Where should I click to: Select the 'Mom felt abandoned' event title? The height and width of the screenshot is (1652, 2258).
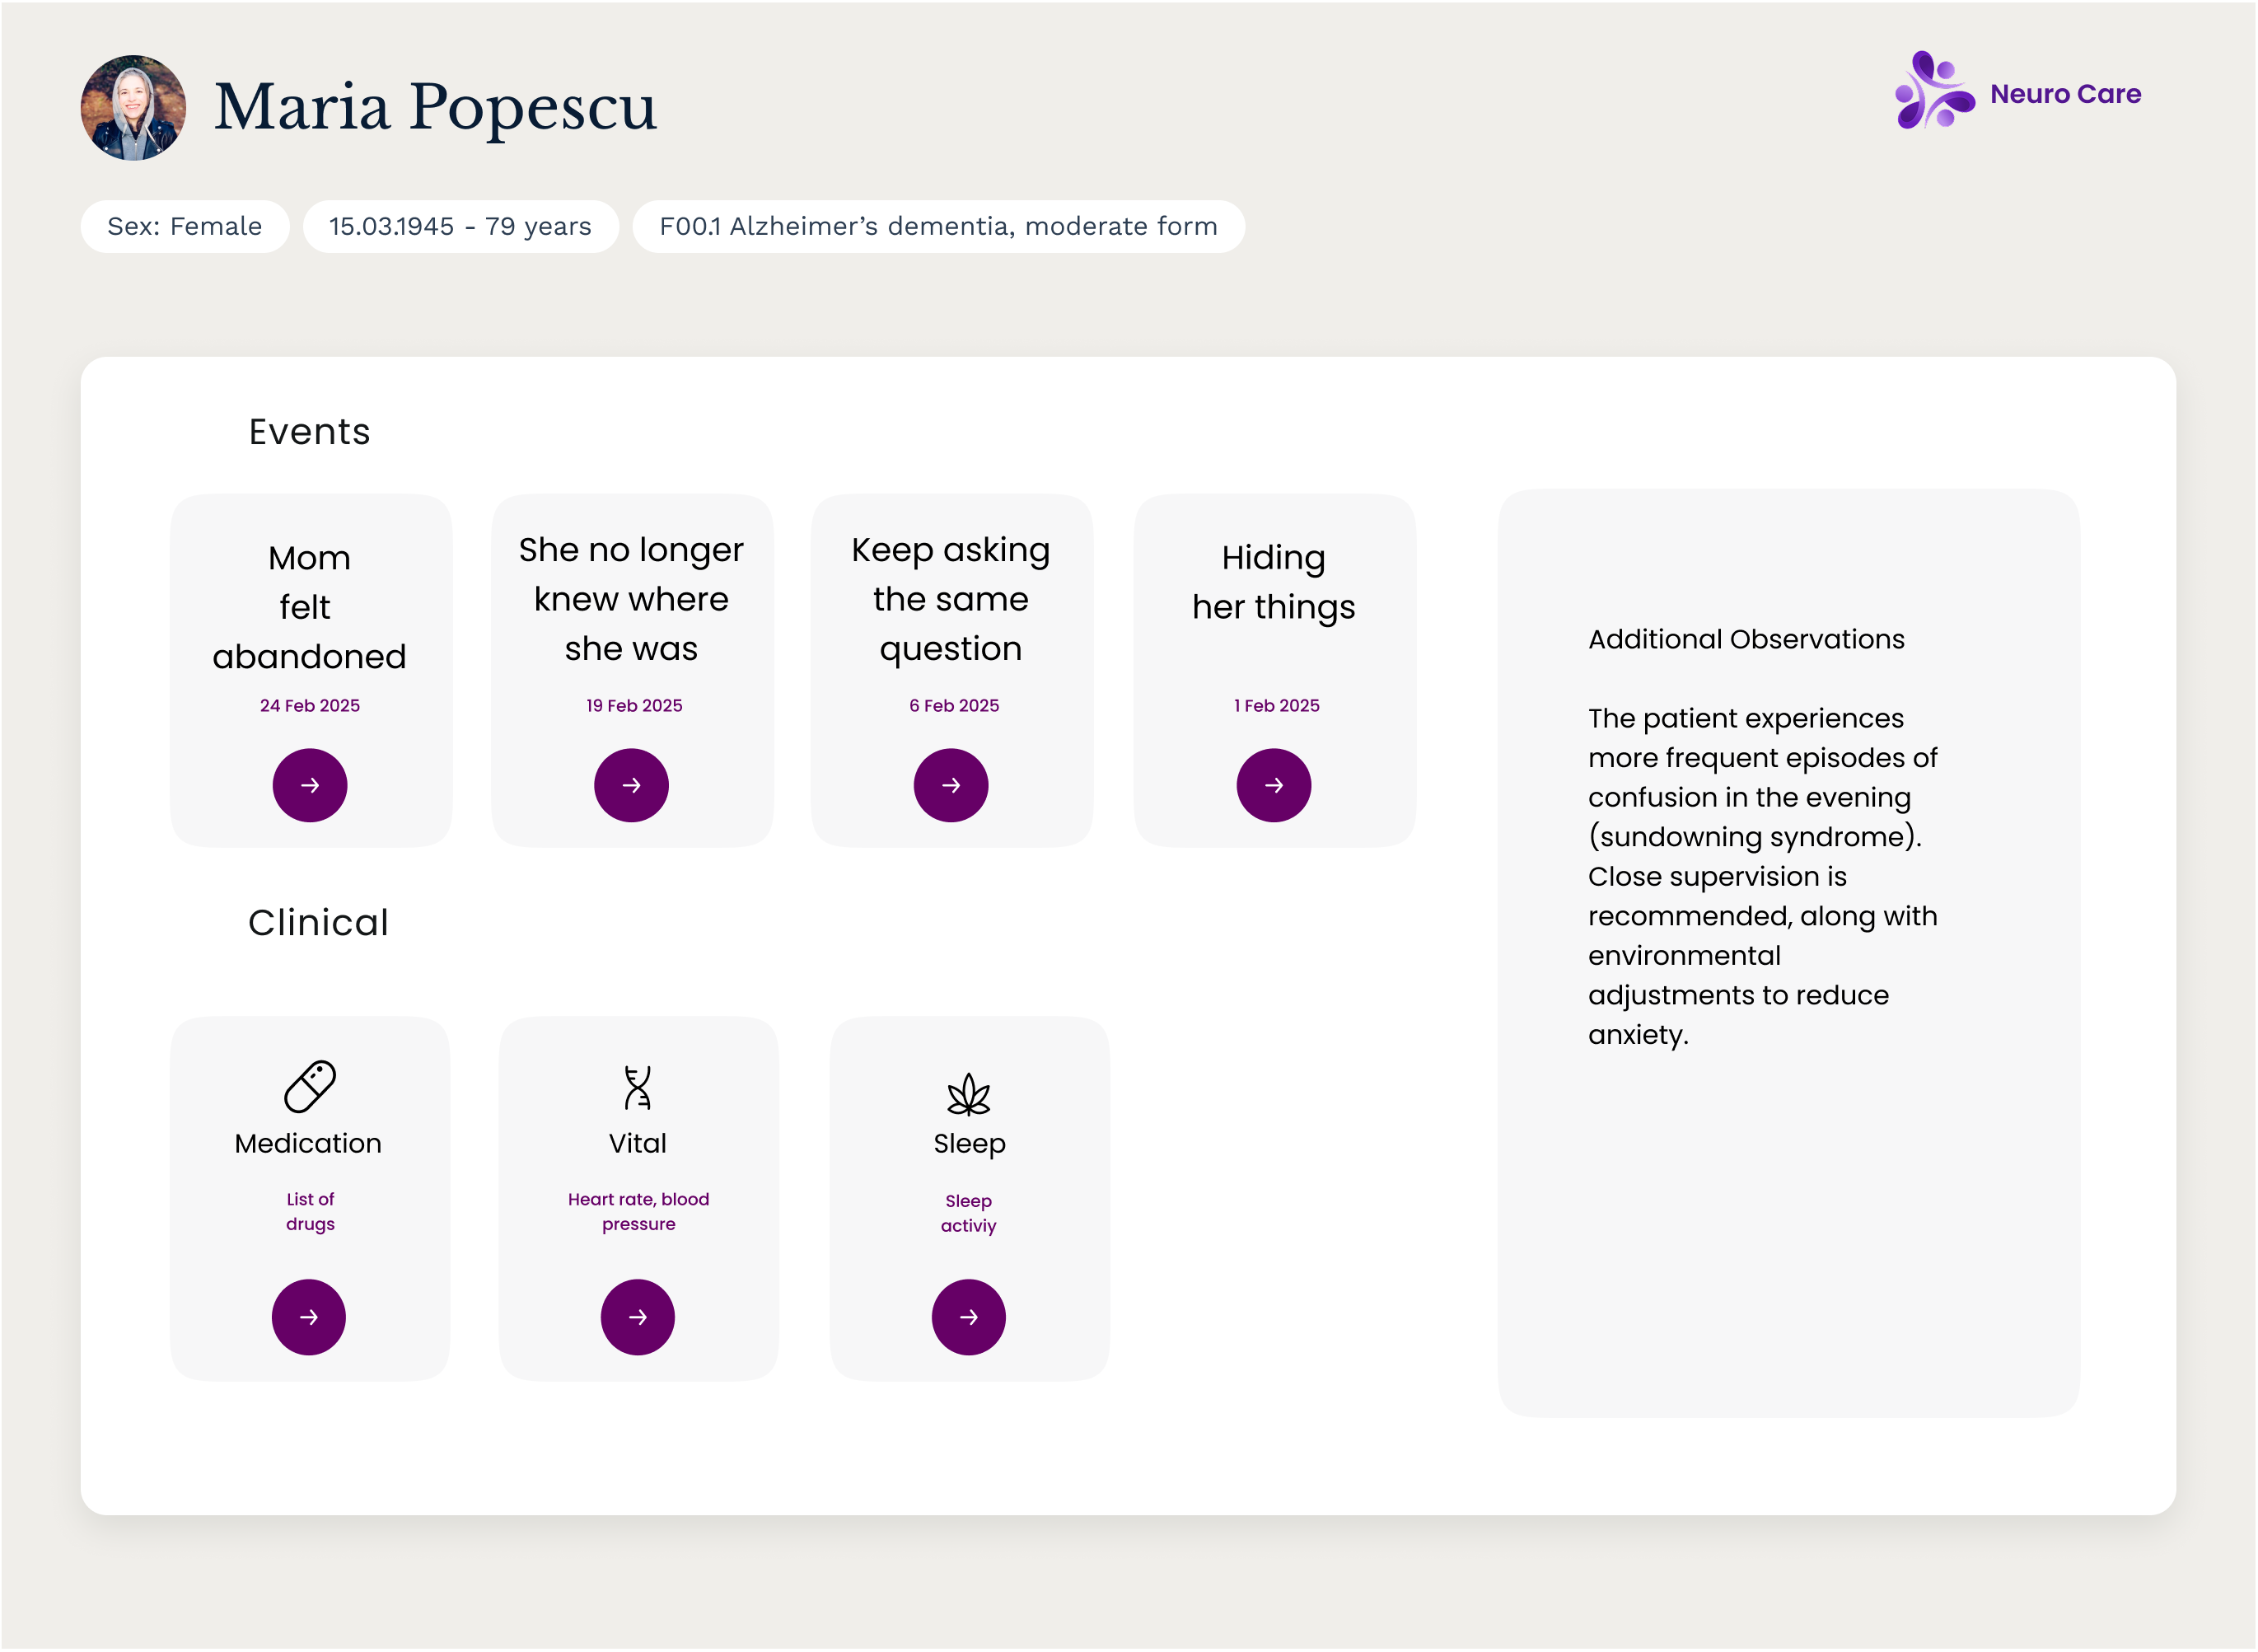pos(310,607)
